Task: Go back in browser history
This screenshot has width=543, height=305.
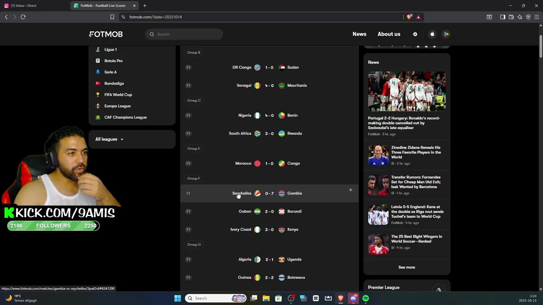Action: point(6,17)
